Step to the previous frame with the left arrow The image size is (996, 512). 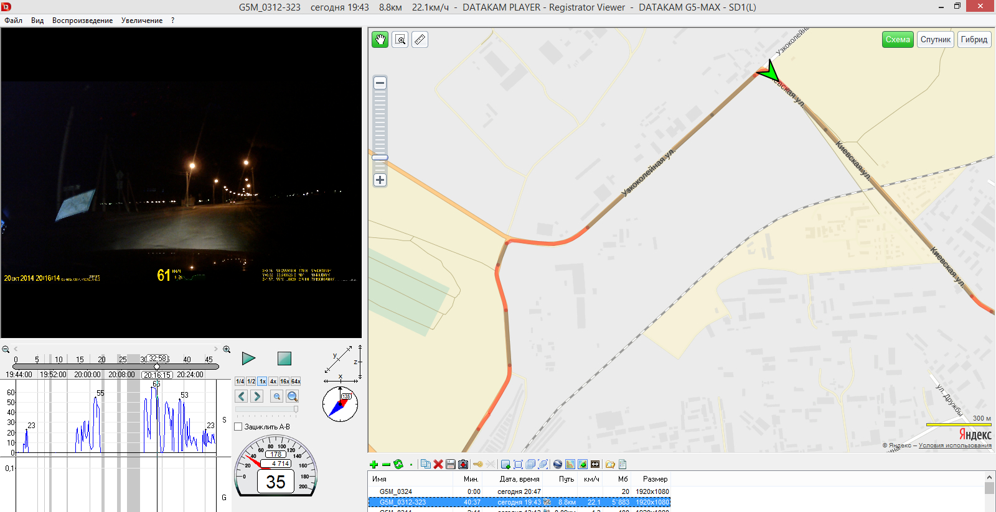coord(242,396)
